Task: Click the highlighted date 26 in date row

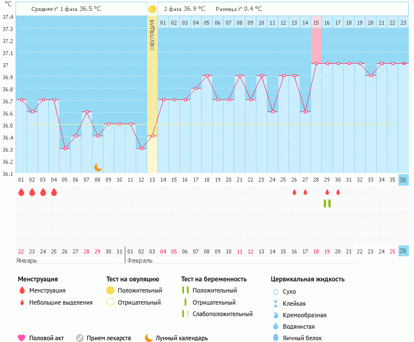Action: pyautogui.click(x=403, y=251)
